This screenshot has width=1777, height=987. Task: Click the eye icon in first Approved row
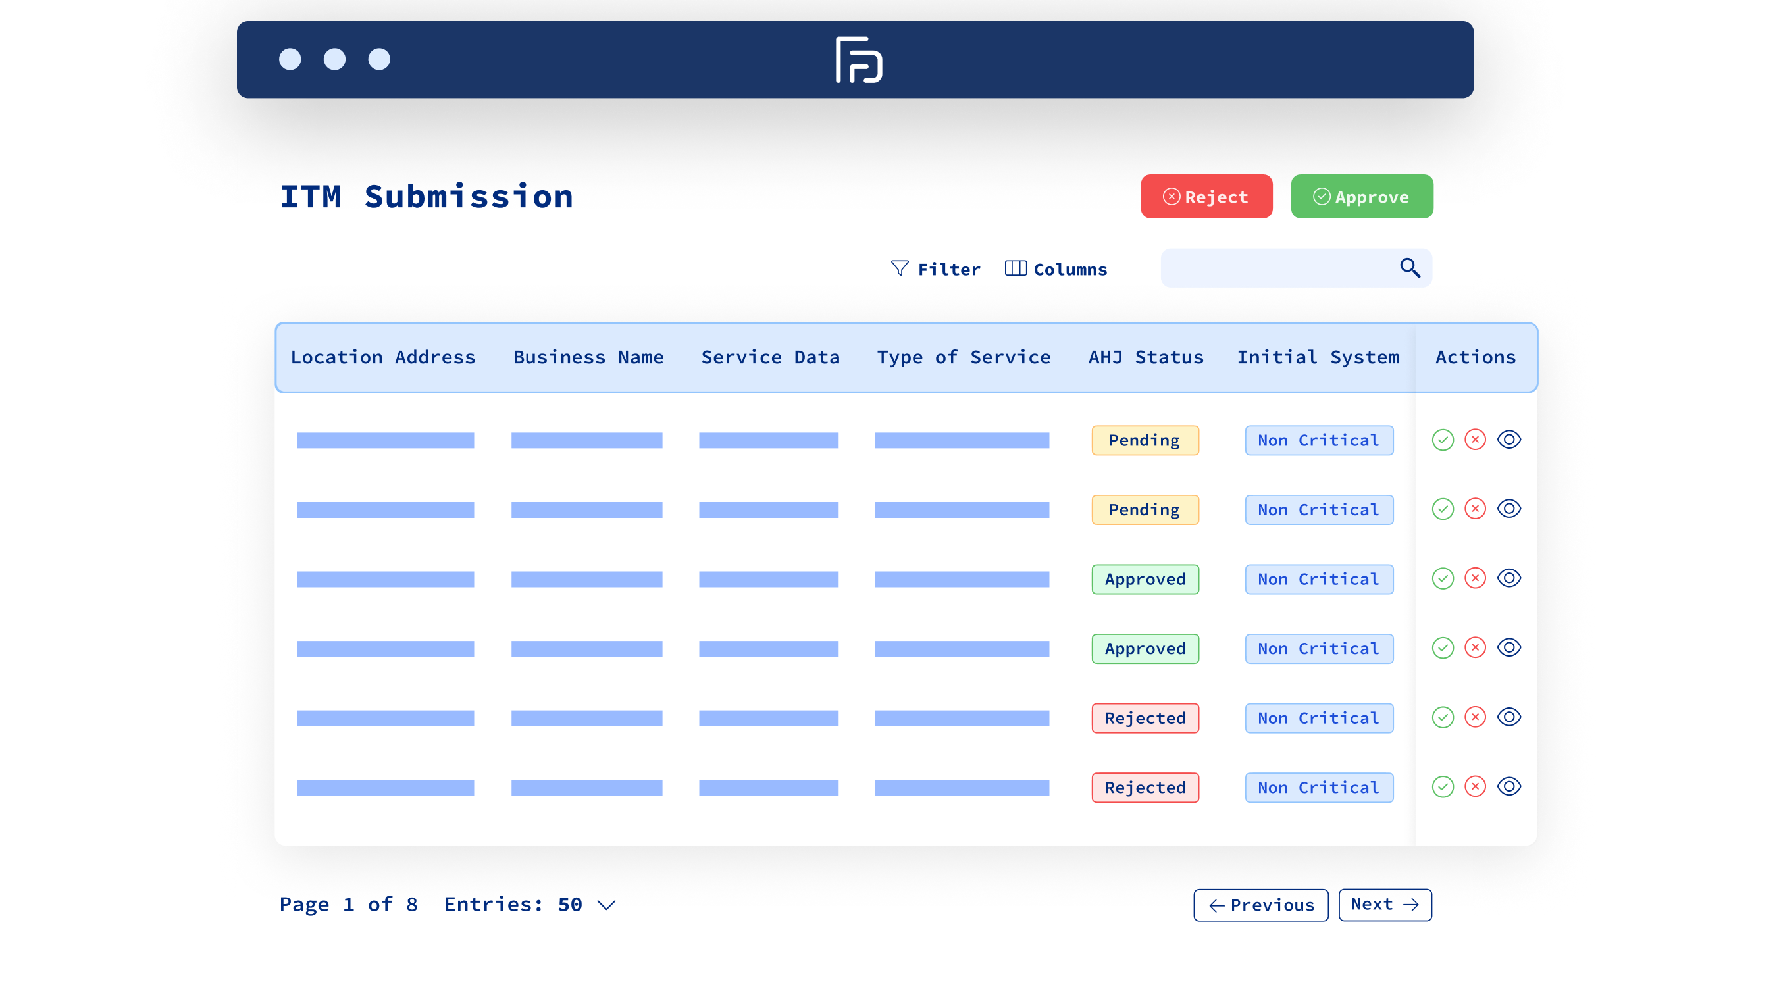point(1508,578)
